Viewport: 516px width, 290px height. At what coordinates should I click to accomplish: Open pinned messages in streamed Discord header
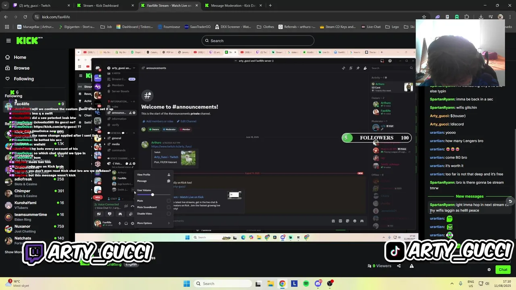(x=358, y=68)
